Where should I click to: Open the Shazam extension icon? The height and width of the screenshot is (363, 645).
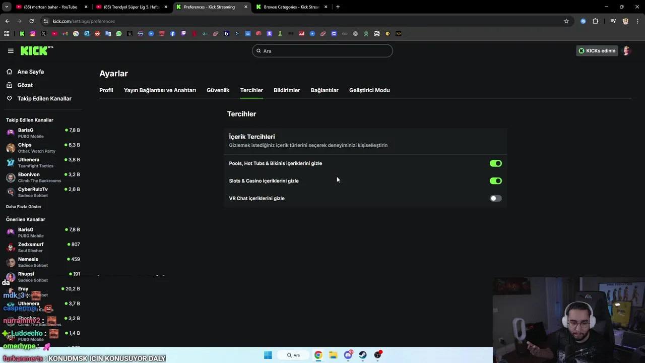click(583, 21)
